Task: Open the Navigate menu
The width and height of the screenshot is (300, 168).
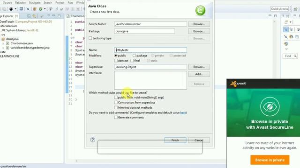Action: [x=35, y=3]
